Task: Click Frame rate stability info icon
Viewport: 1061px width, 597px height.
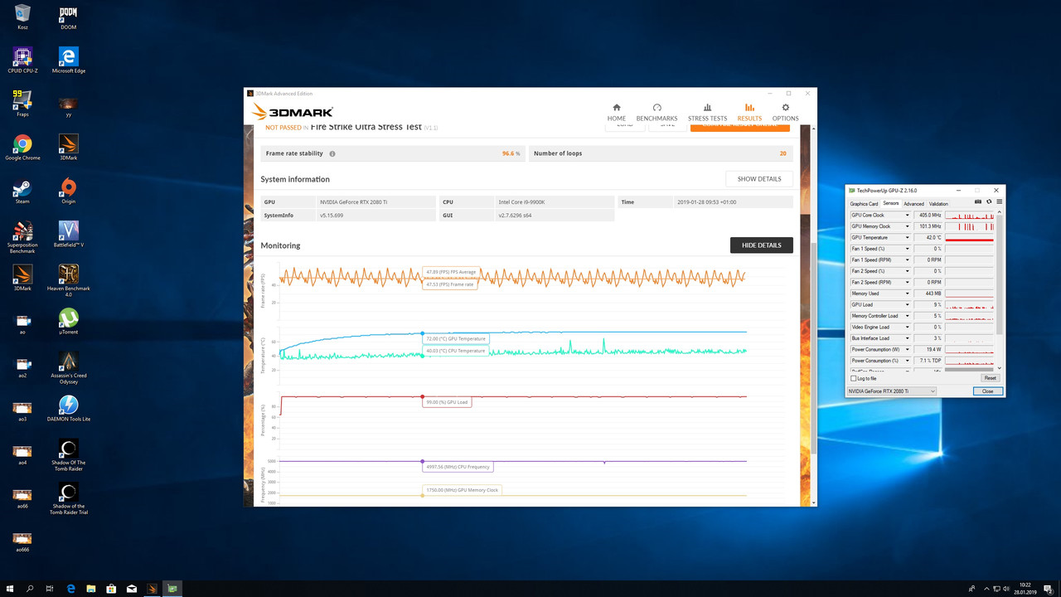Action: click(x=332, y=153)
